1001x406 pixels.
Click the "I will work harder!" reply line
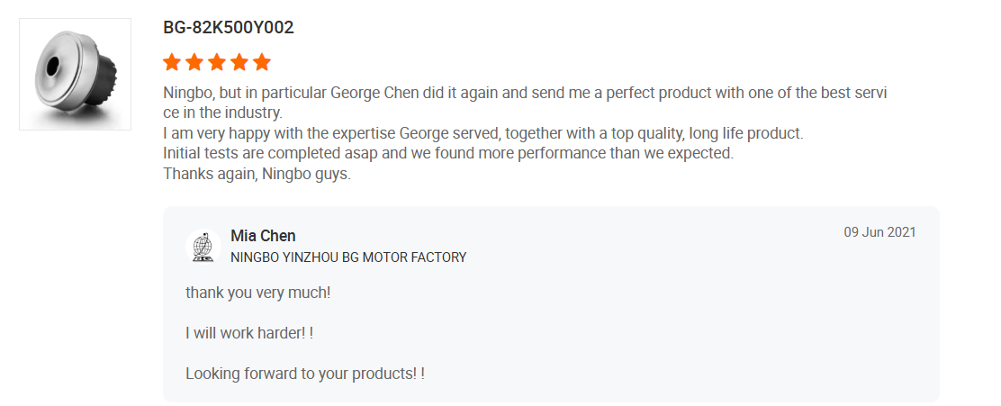pyautogui.click(x=249, y=333)
